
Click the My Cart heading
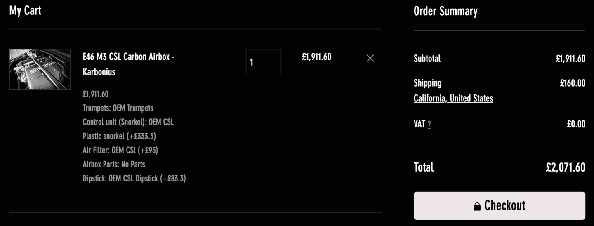point(25,10)
